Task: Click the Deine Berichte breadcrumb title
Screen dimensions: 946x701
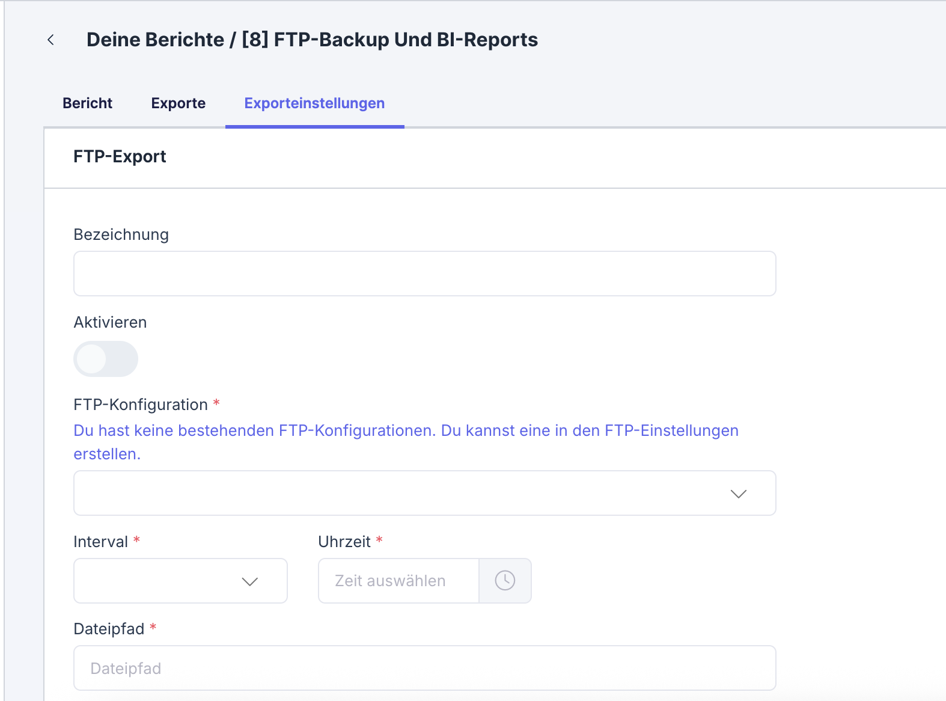Action: 155,40
